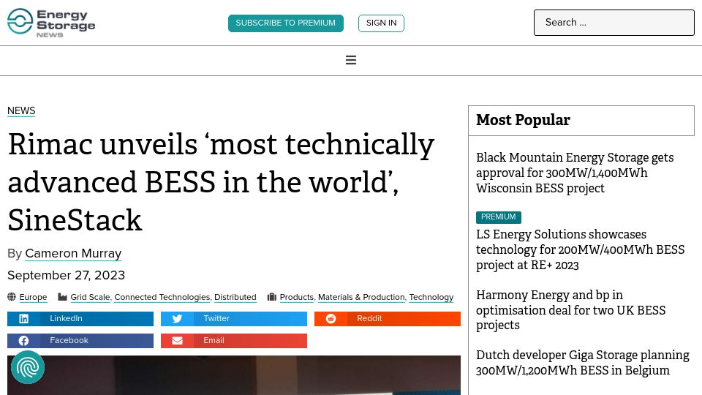Share article via Facebook button
Screen dimensions: 702x395
pos(80,341)
